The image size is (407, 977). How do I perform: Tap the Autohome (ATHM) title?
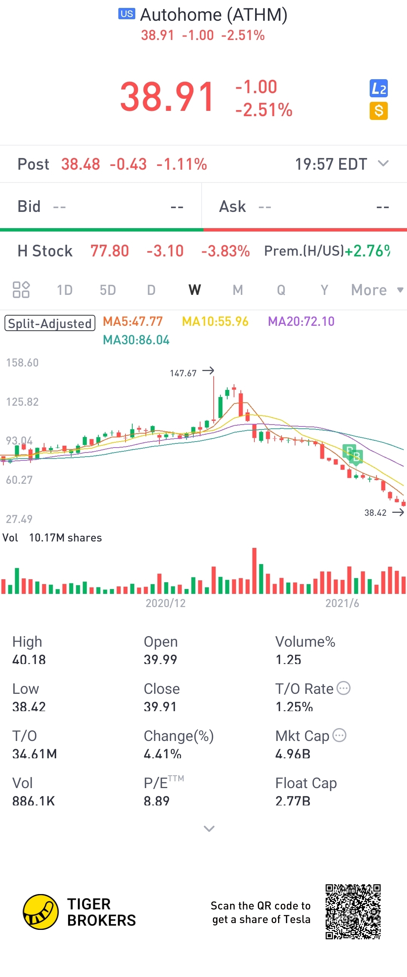tap(214, 14)
